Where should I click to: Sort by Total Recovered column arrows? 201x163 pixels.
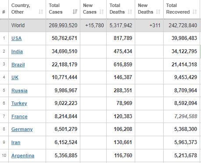tap(194, 12)
